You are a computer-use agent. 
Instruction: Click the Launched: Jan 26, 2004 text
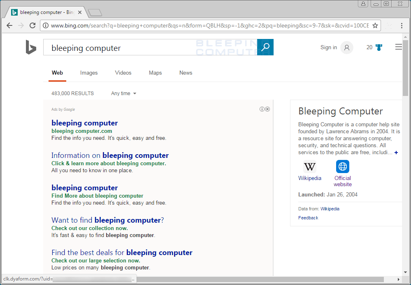[328, 194]
